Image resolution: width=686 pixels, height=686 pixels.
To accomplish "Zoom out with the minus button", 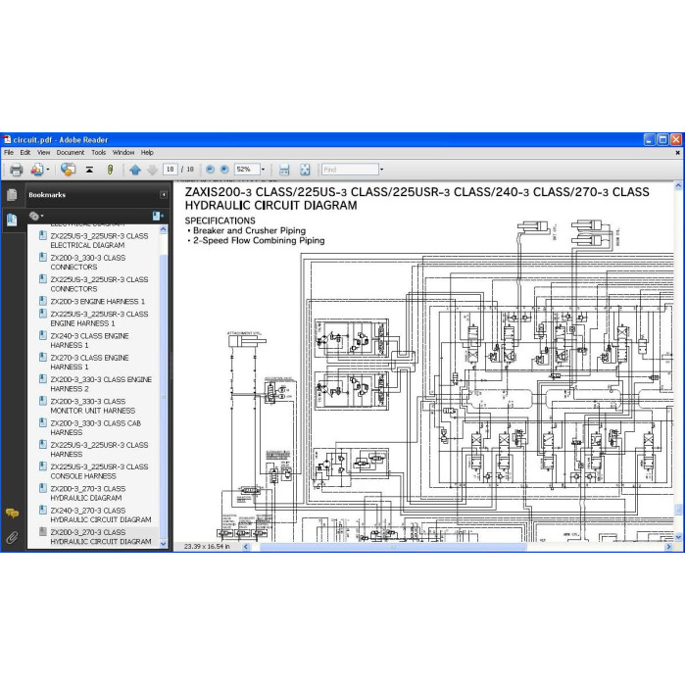I will coord(210,170).
